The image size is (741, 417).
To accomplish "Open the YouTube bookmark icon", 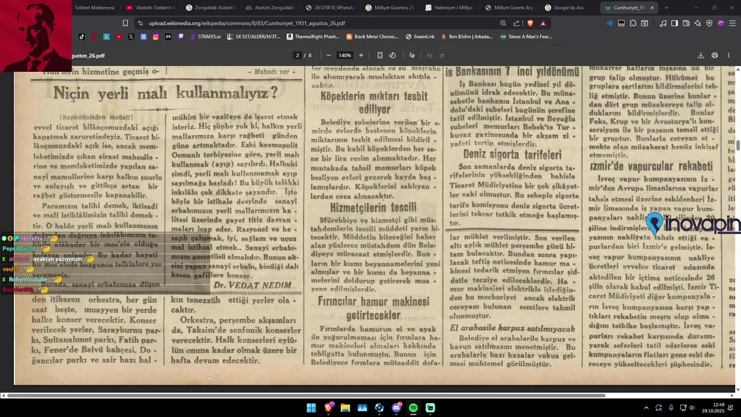I will (119, 36).
